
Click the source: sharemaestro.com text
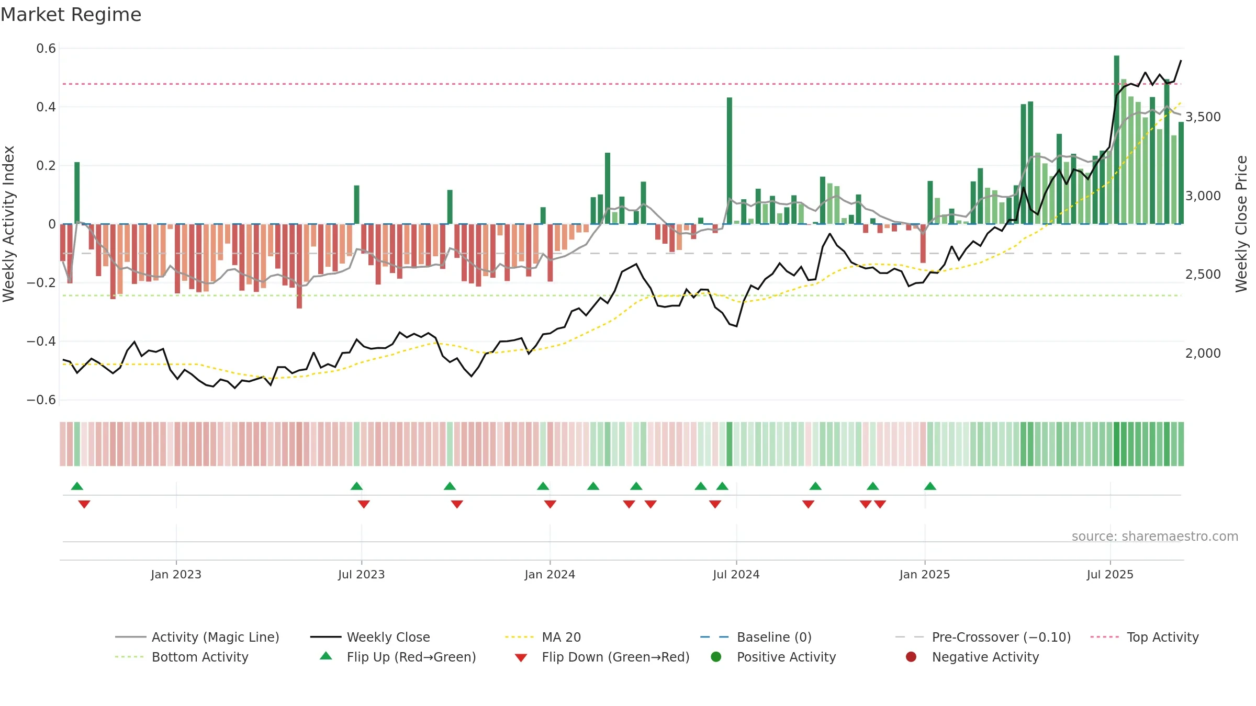(1155, 536)
